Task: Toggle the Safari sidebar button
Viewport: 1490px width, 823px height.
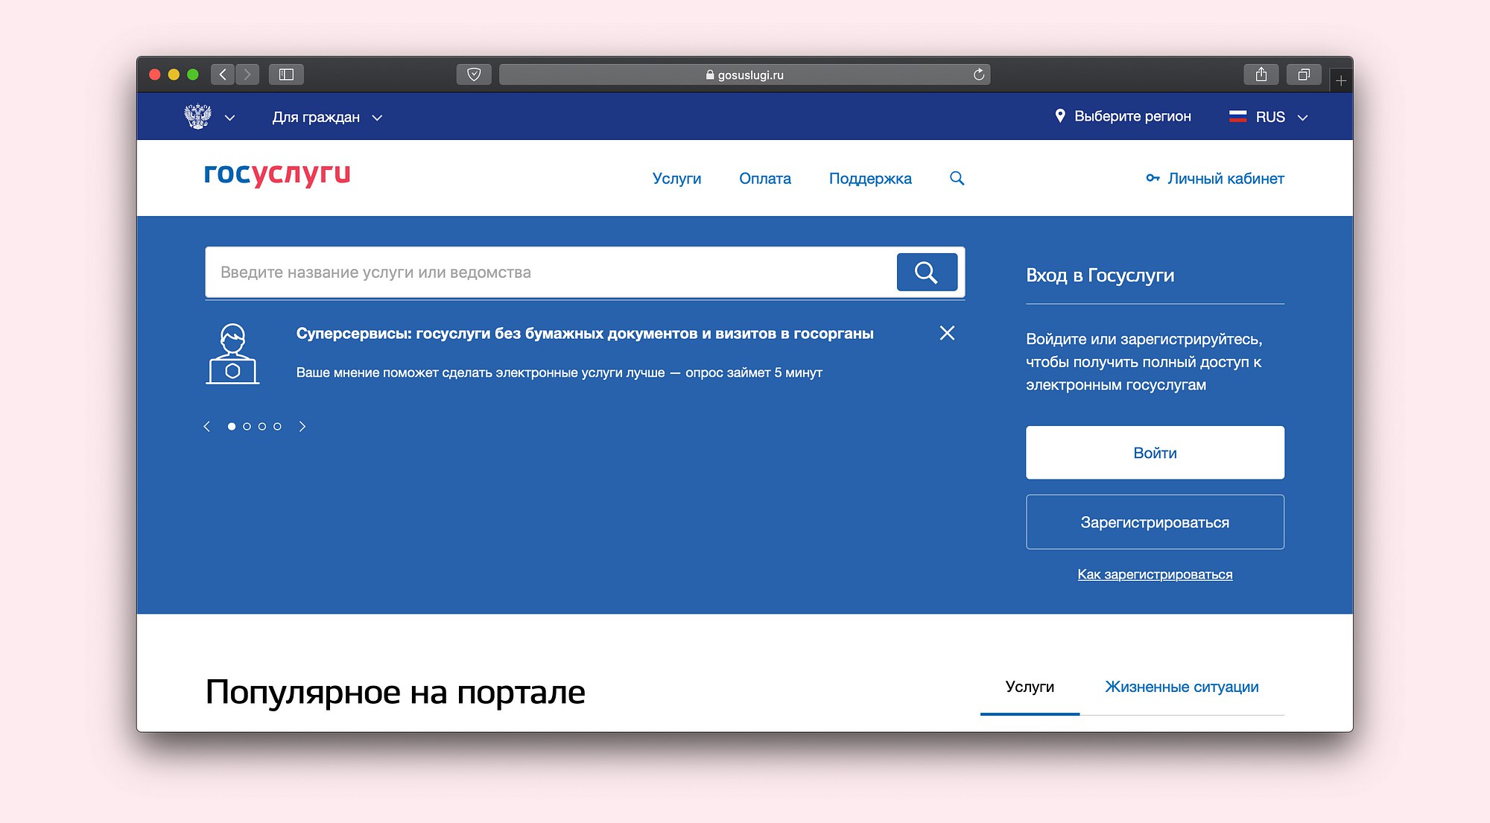Action: tap(286, 74)
